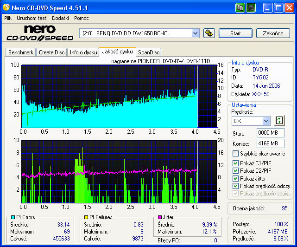Click the magenta Jitter color swatch
Image resolution: width=297 pixels, height=247 pixels.
[x=160, y=217]
